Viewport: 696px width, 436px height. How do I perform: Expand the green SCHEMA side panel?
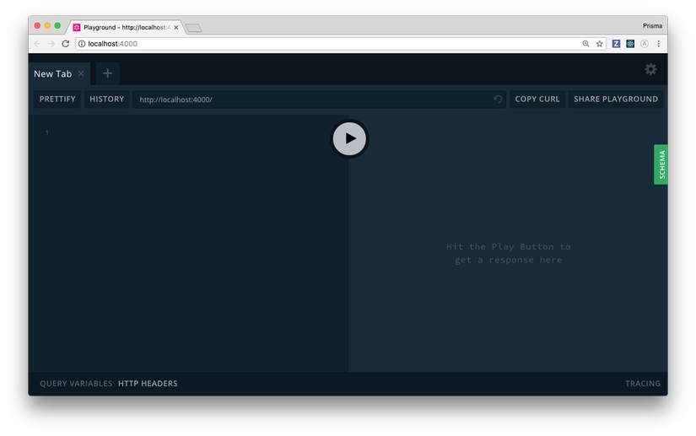pos(661,164)
